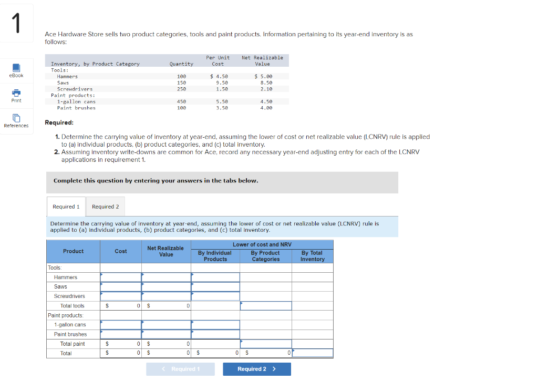
Task: Select the Total tools By Product Categories cell
Action: (x=266, y=306)
